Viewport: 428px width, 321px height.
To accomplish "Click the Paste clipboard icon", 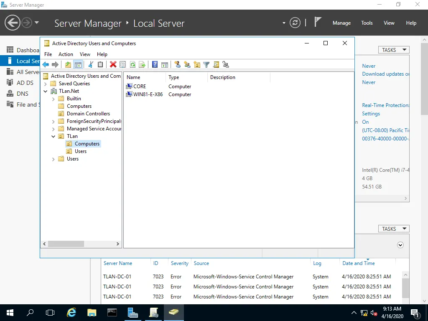I will (100, 65).
